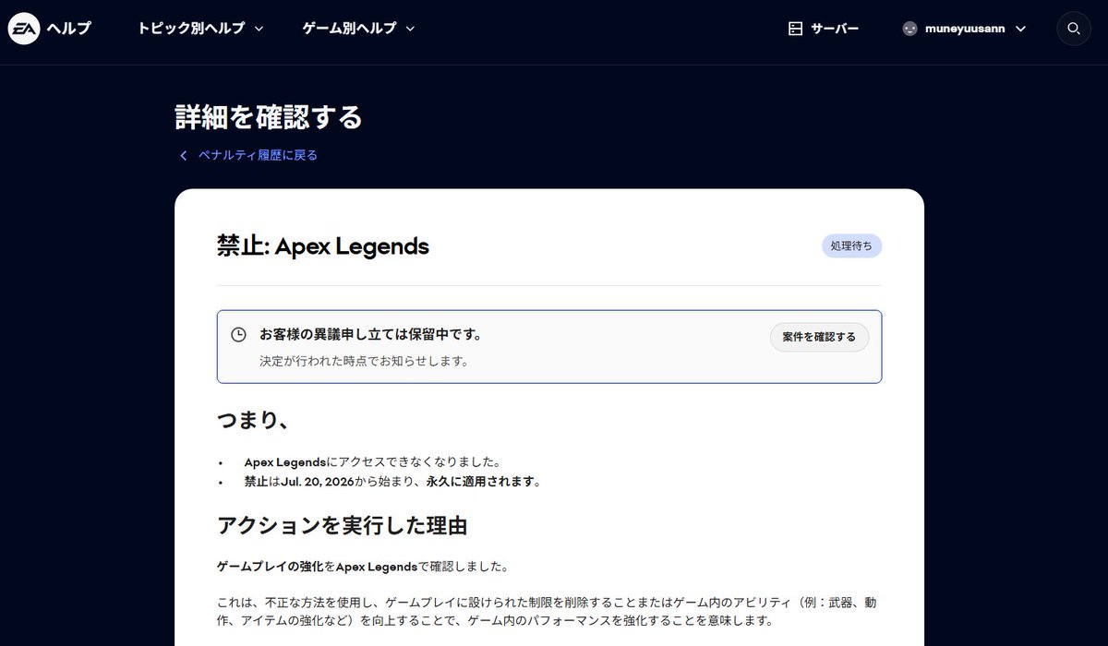Screen dimensions: 1108x646
Task: Click heading アクションを実行した理由
Action: point(342,526)
